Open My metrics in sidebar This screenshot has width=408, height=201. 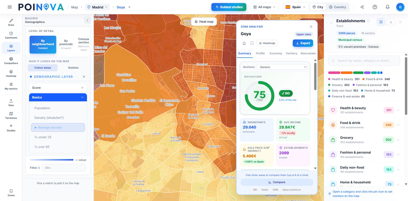pyautogui.click(x=11, y=86)
